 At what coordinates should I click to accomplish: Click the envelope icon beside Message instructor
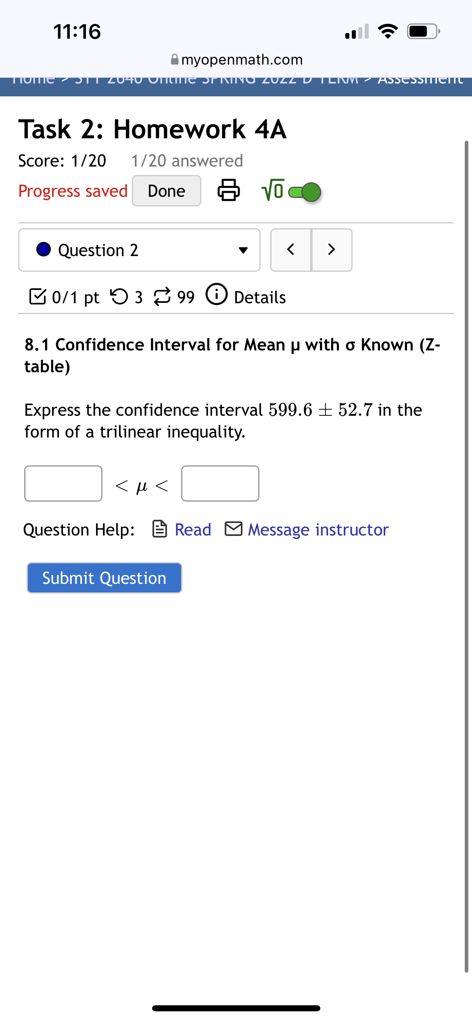[233, 529]
